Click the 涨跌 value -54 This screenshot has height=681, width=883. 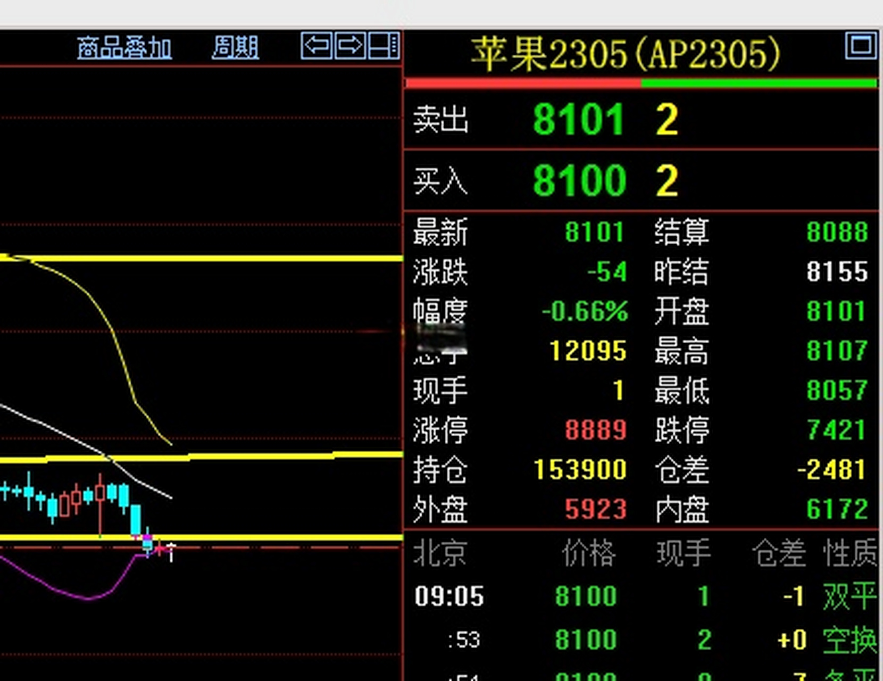pos(607,272)
